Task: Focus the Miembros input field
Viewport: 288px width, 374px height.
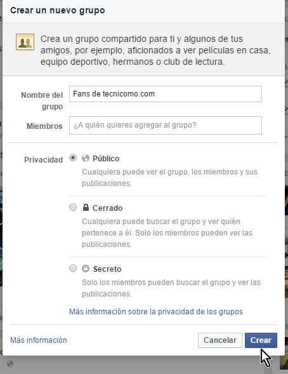Action: point(166,125)
